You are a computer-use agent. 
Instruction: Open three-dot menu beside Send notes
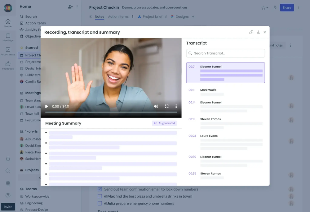tap(290, 45)
